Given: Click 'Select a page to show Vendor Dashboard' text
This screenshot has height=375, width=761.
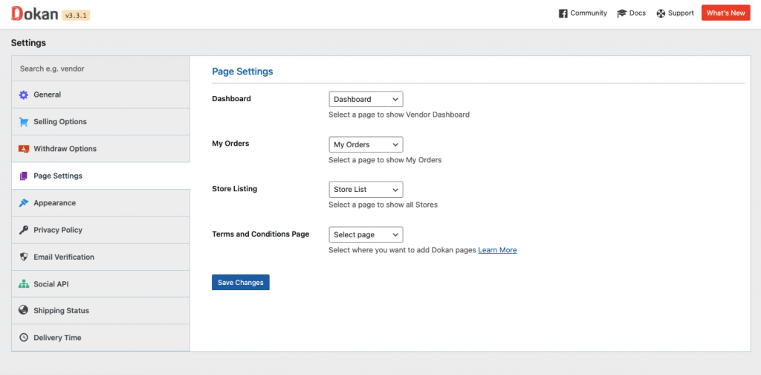Looking at the screenshot, I should [399, 115].
